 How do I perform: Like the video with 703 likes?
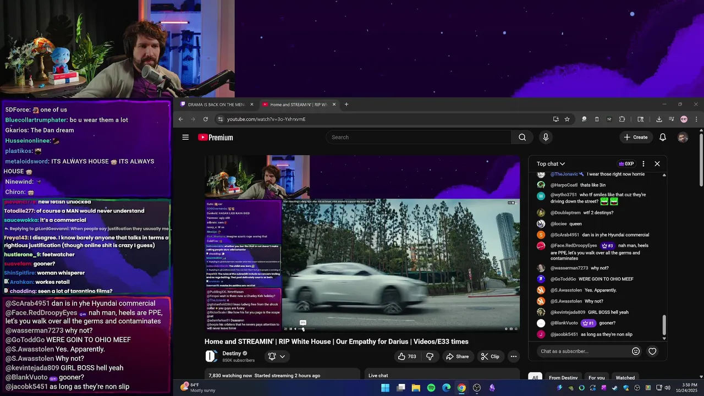click(x=408, y=356)
